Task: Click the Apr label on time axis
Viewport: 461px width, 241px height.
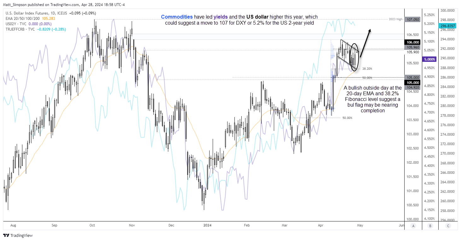Action: coord(321,226)
